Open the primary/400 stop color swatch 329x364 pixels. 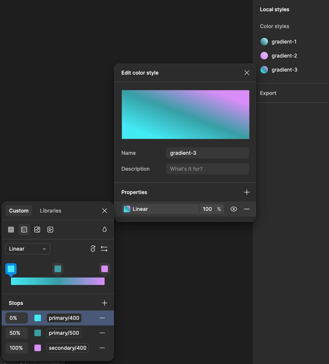click(x=38, y=318)
